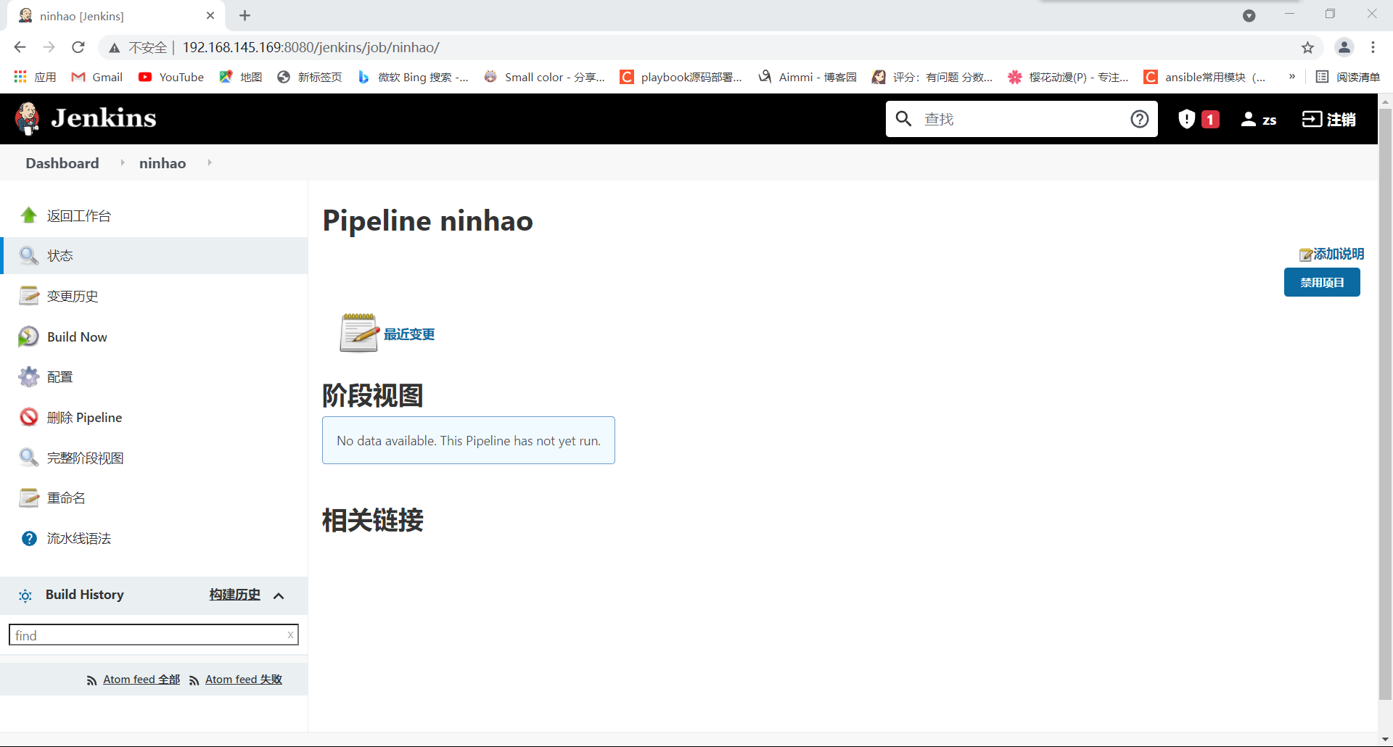Reload the page in the browser
The width and height of the screenshot is (1393, 747).
click(x=78, y=48)
